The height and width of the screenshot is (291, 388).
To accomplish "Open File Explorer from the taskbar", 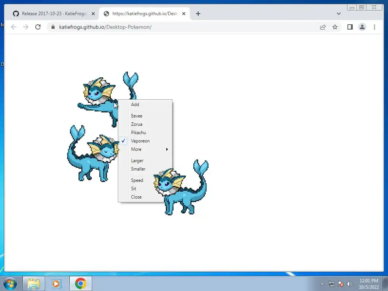I will coord(34,283).
